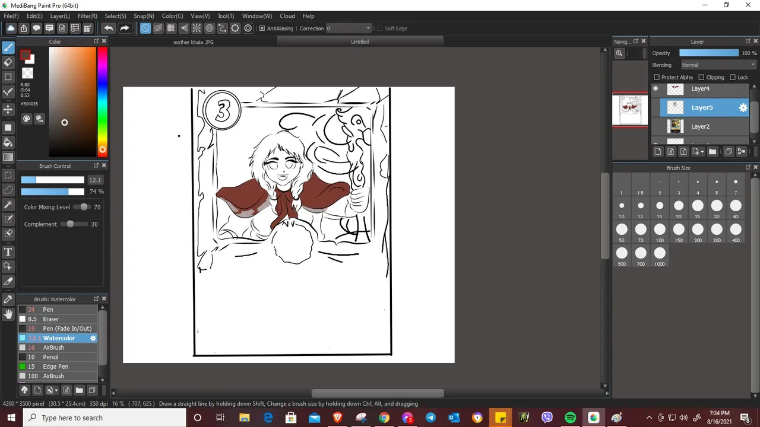Enable layer Lock checkbox
The height and width of the screenshot is (427, 760).
733,77
